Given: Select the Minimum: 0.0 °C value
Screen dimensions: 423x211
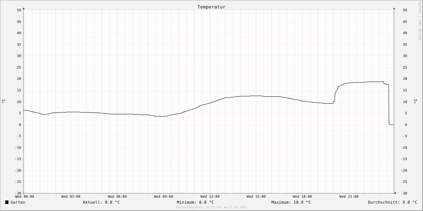Looking at the screenshot, I should [x=195, y=202].
